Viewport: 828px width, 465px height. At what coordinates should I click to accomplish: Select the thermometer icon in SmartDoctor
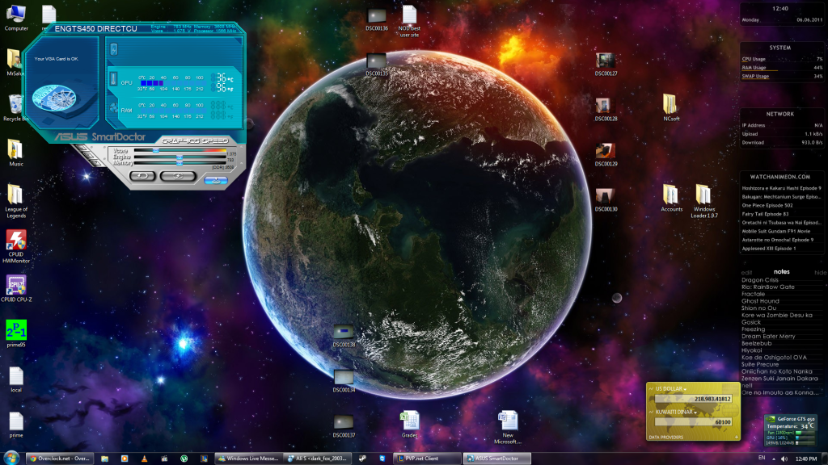point(113,79)
